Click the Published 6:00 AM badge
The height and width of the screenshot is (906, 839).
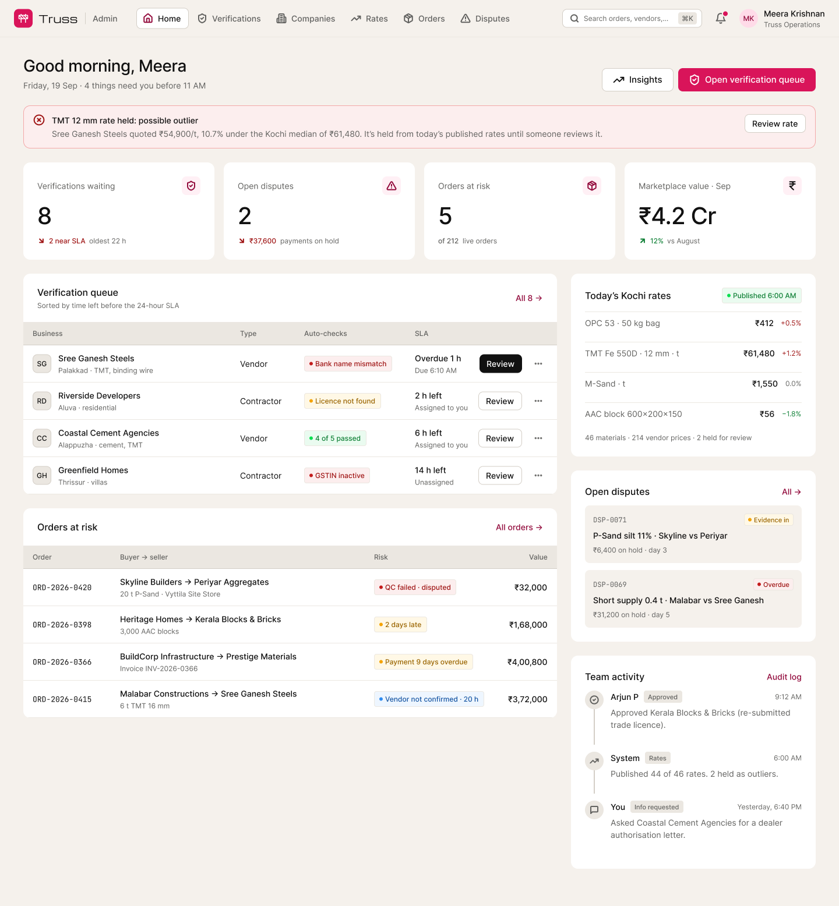point(762,296)
